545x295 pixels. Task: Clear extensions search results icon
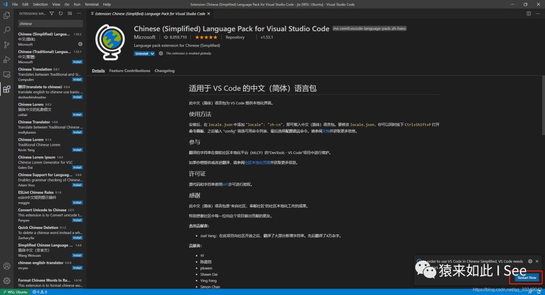70,14
